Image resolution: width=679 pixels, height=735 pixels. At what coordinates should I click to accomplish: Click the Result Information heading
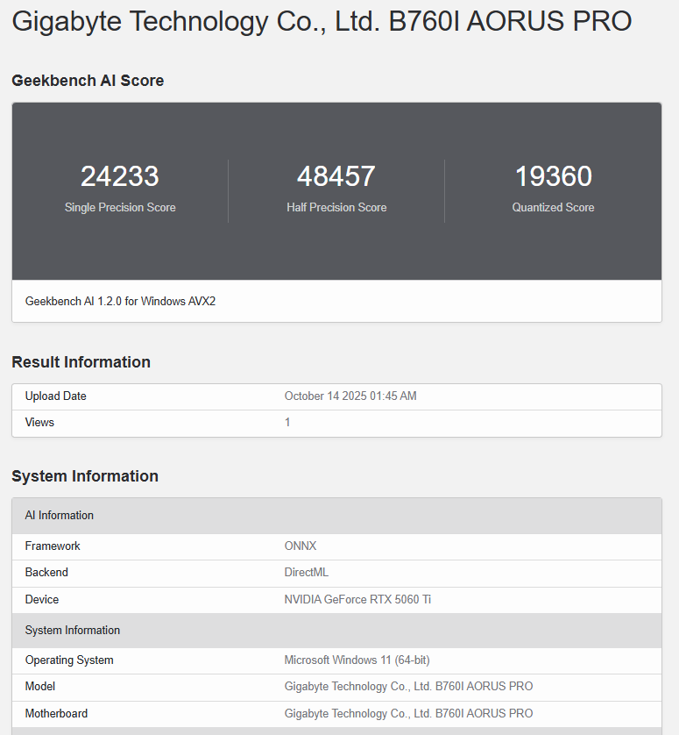click(x=81, y=362)
